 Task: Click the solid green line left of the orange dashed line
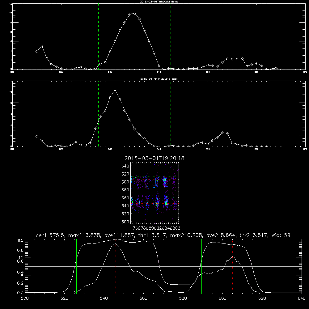(x=158, y=266)
